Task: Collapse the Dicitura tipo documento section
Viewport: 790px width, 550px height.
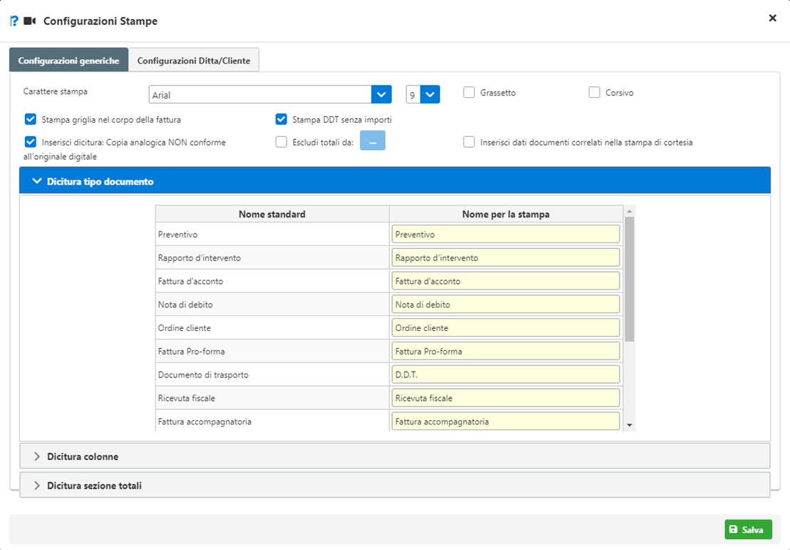Action: point(394,180)
